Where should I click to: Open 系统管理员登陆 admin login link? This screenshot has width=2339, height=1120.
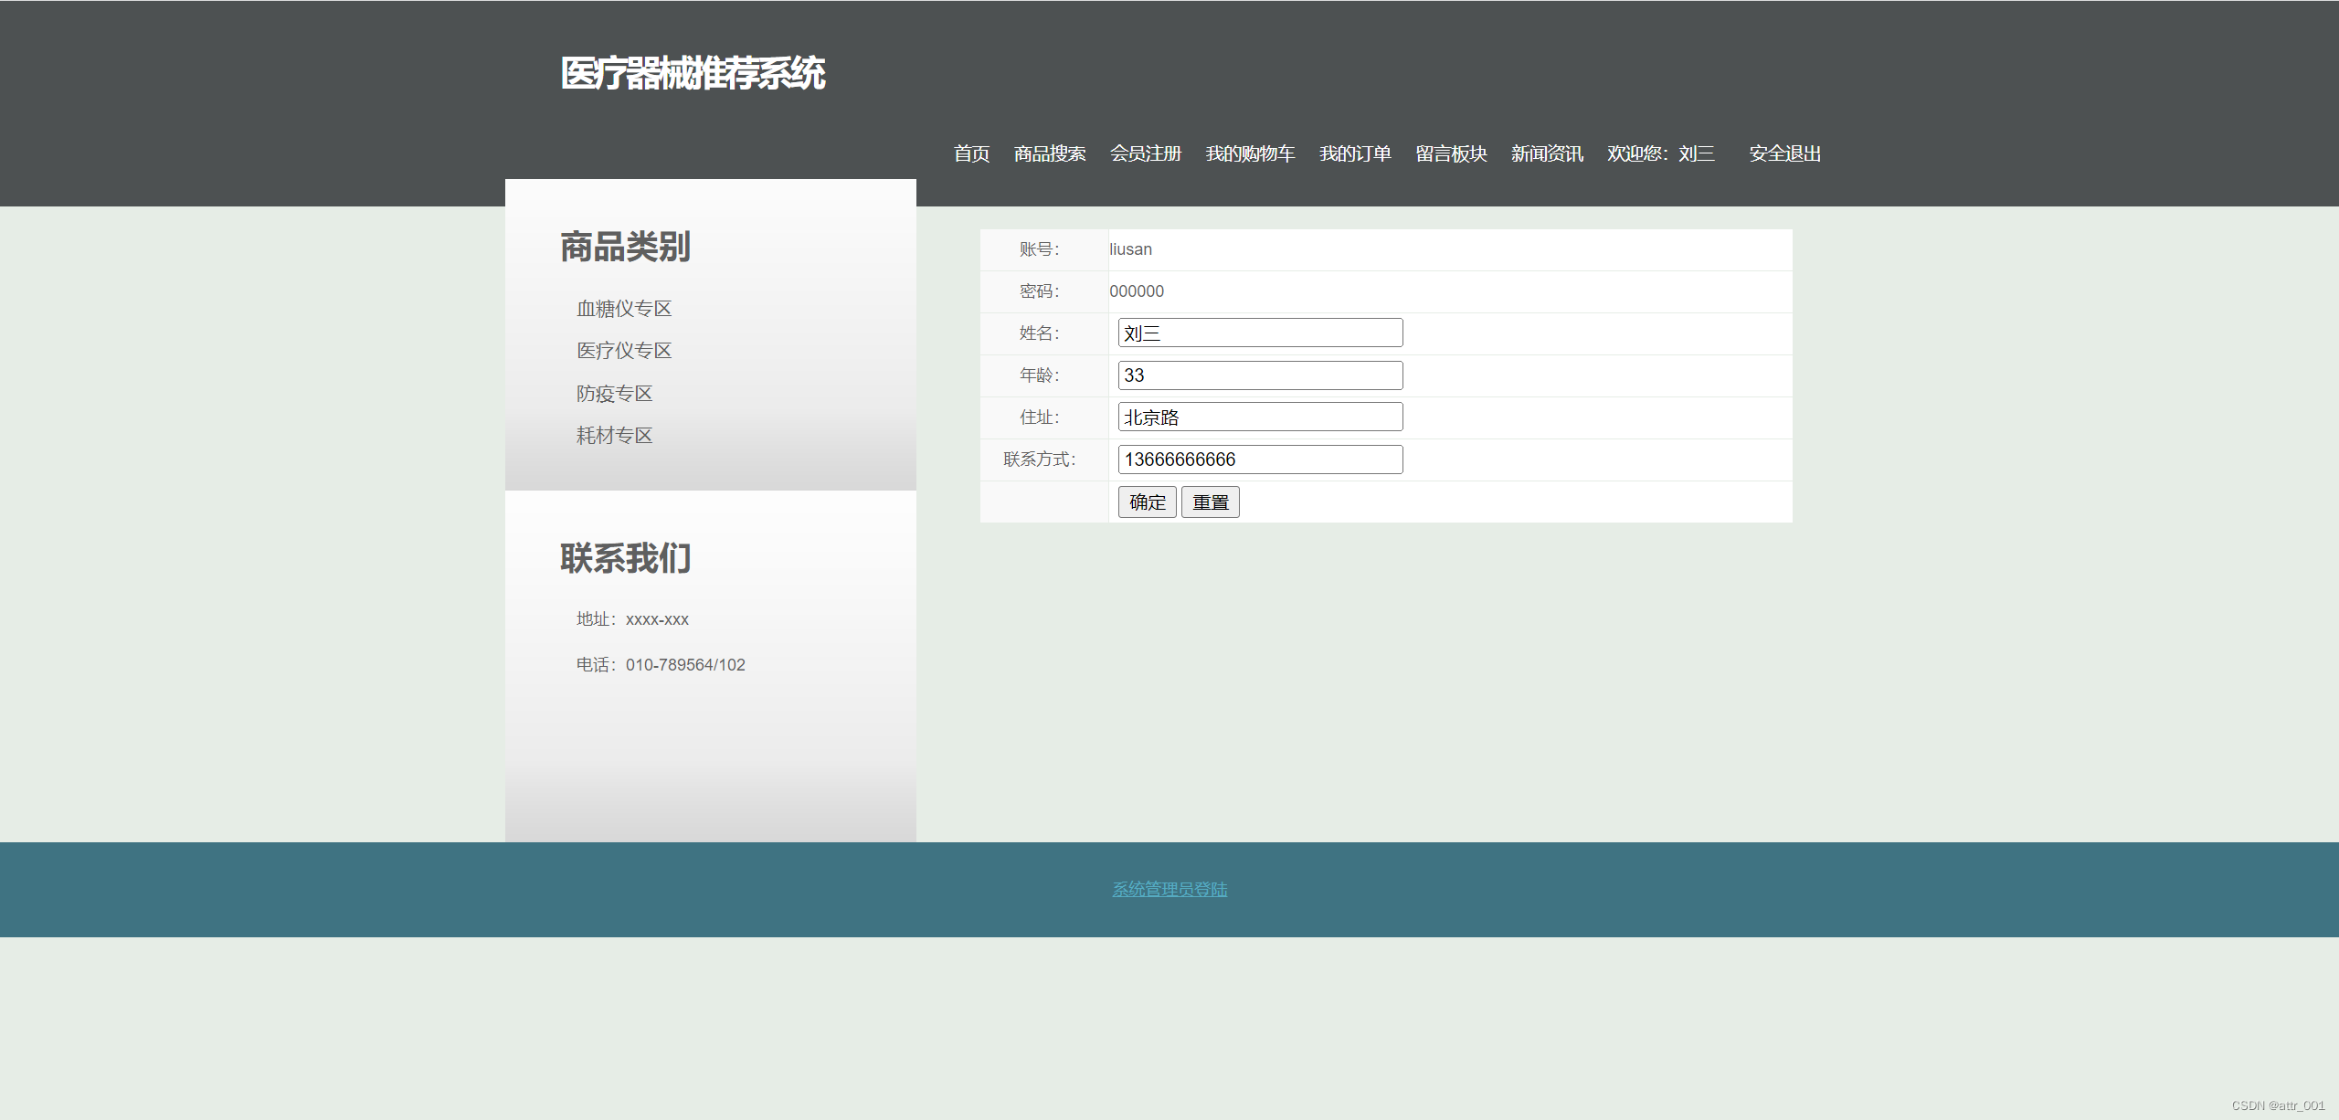tap(1169, 889)
